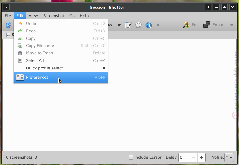
Task: Choose Preferences from the Edit menu
Action: coord(61,78)
